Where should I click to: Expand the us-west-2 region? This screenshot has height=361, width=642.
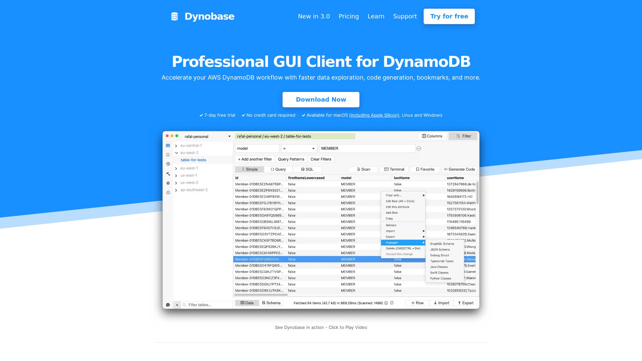[x=176, y=183]
